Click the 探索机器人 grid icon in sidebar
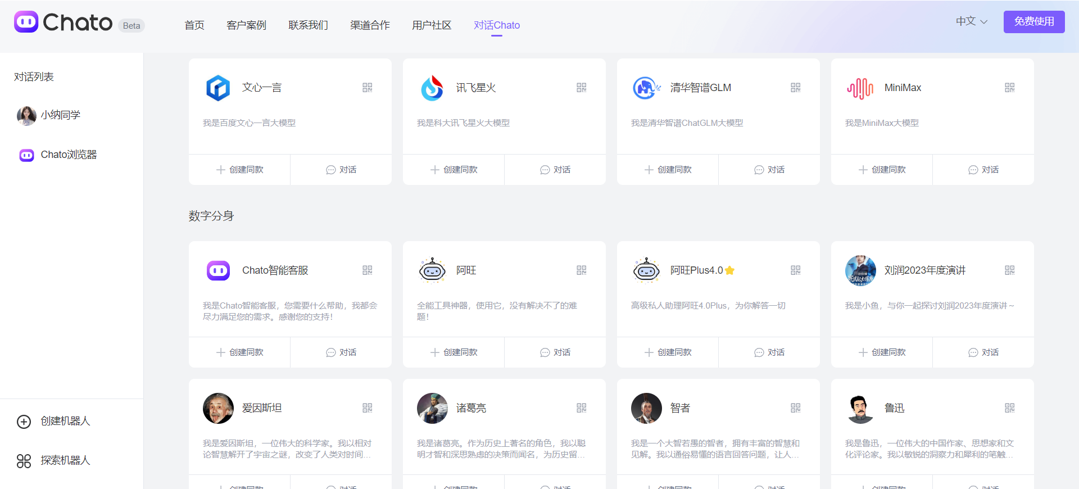 [24, 461]
